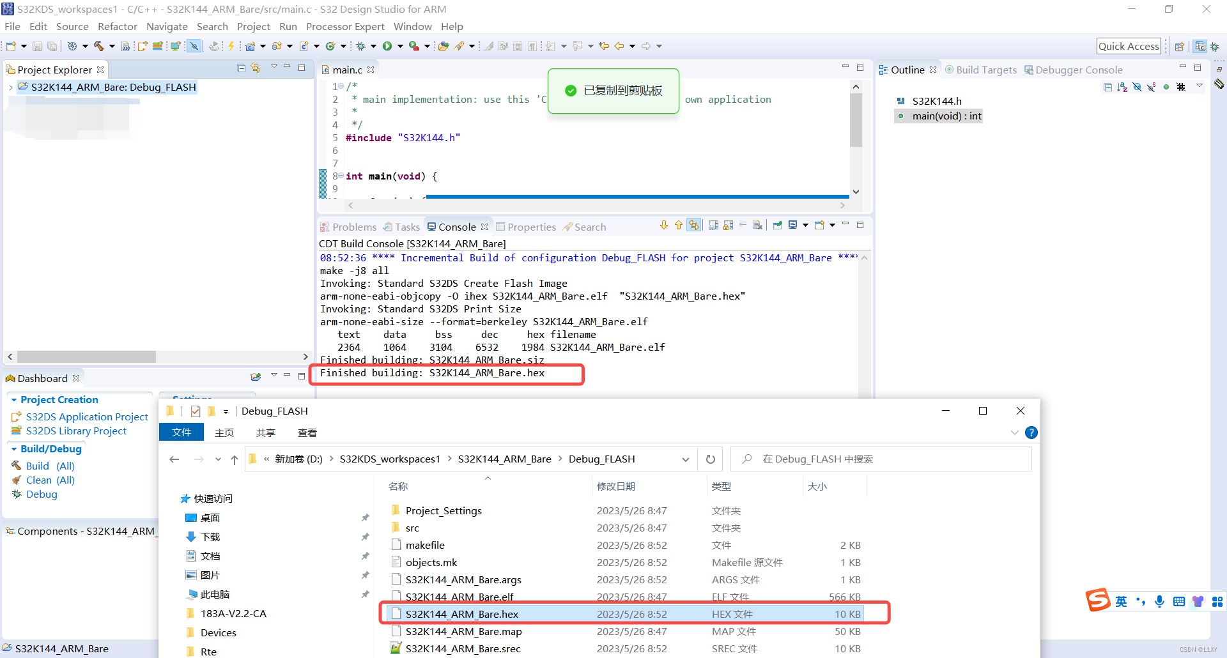Screen dimensions: 1227x658
Task: Click the Clear Console icon
Action: click(757, 225)
